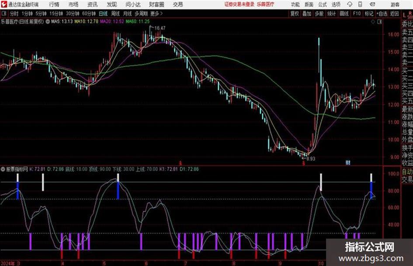Viewport: 413px width, 266px height.
Task: Open the 资讯 menu
Action: [93, 4]
